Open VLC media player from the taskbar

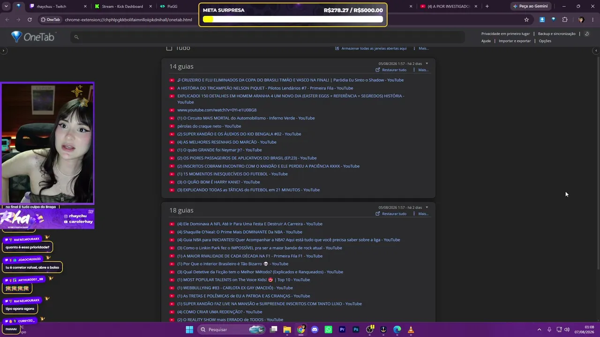click(x=411, y=330)
